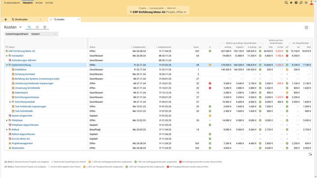Open the Installation task link
The height and width of the screenshot is (178, 317).
click(x=21, y=69)
